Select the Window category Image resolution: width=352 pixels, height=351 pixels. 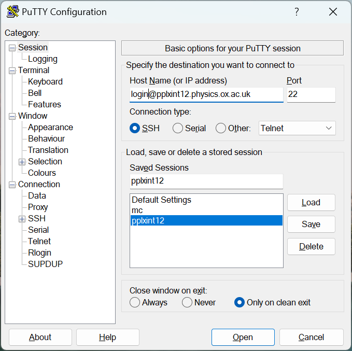click(33, 116)
